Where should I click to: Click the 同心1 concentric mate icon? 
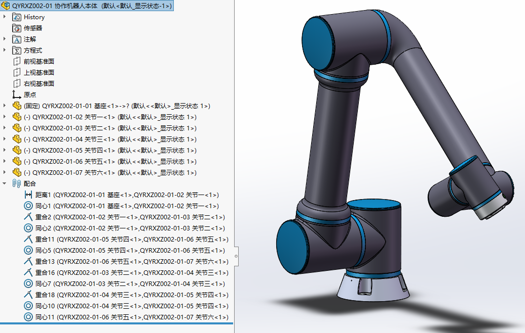point(28,206)
